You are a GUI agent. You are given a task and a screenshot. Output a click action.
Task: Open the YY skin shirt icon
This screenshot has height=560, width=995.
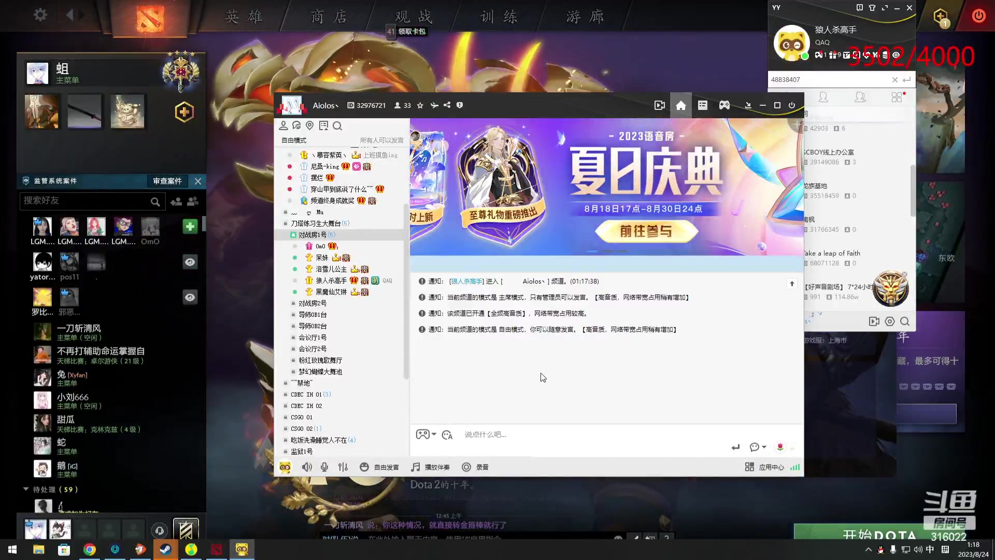(x=872, y=8)
